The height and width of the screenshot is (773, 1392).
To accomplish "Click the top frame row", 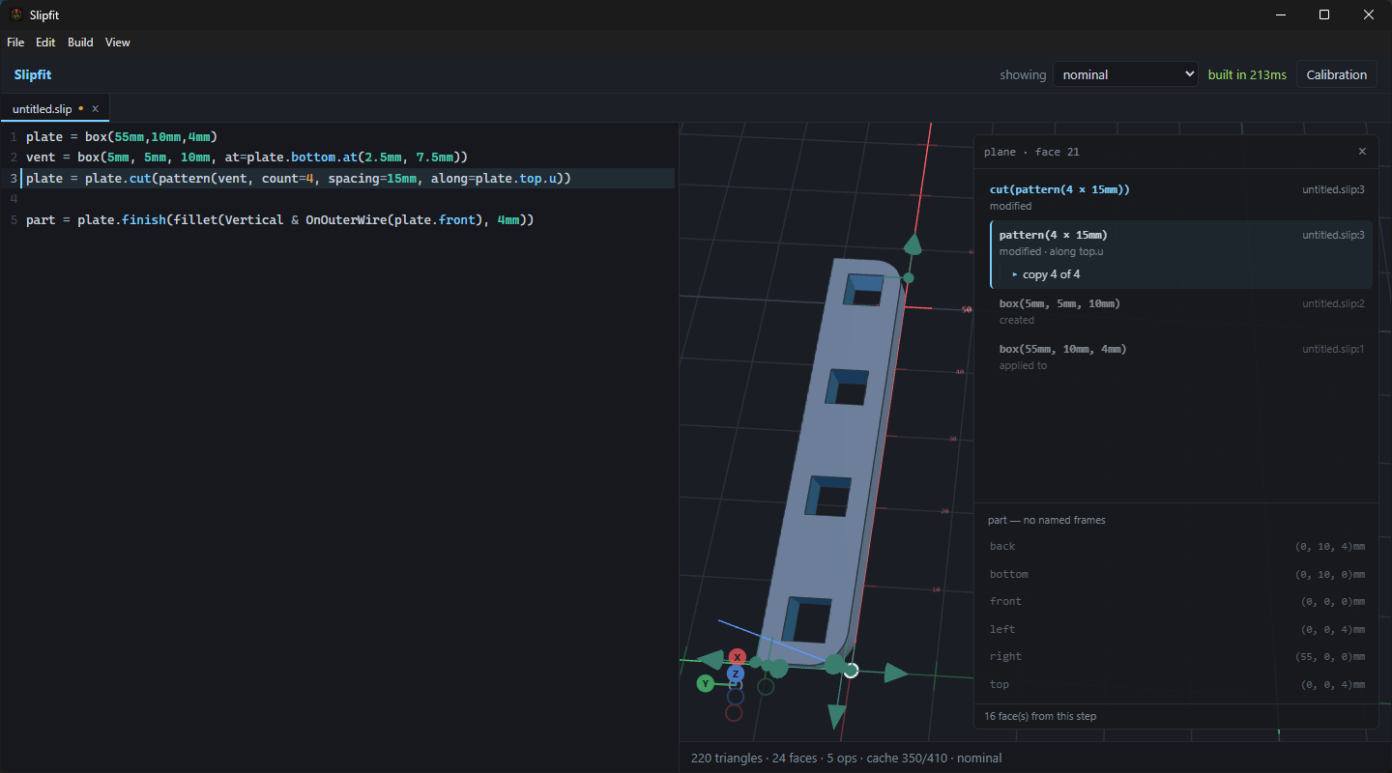I will click(1176, 684).
